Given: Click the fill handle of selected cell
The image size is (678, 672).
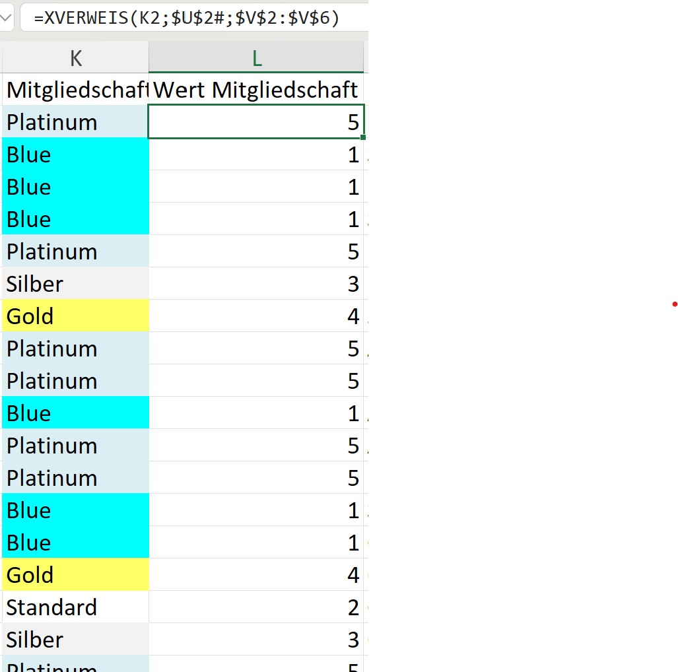Looking at the screenshot, I should pos(363,137).
